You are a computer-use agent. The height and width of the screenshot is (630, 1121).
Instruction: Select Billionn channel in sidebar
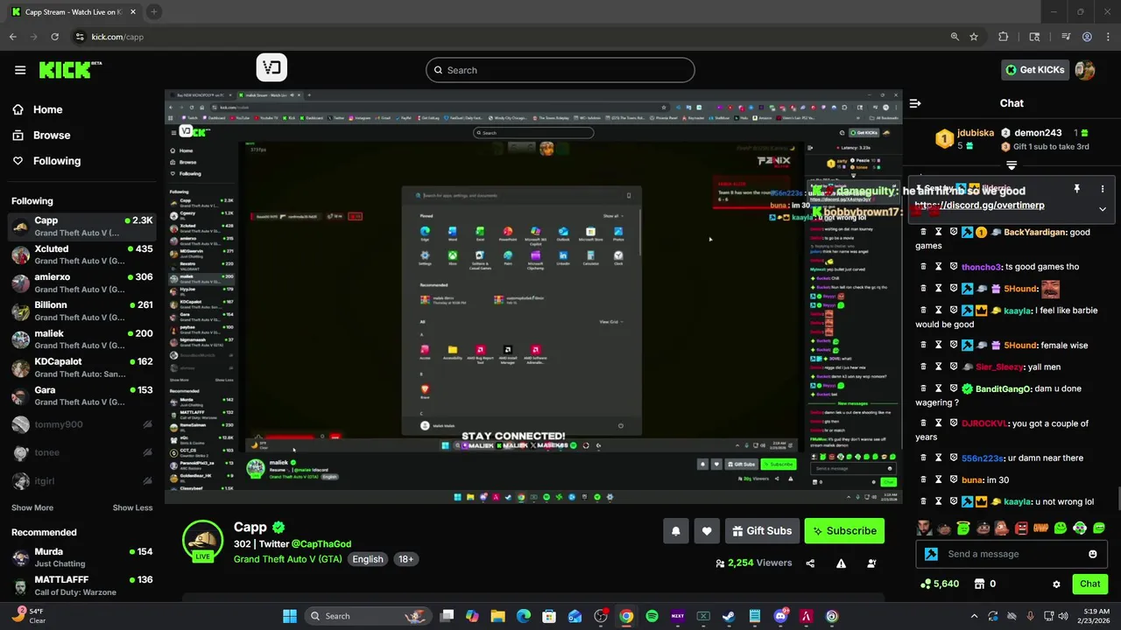(x=82, y=311)
